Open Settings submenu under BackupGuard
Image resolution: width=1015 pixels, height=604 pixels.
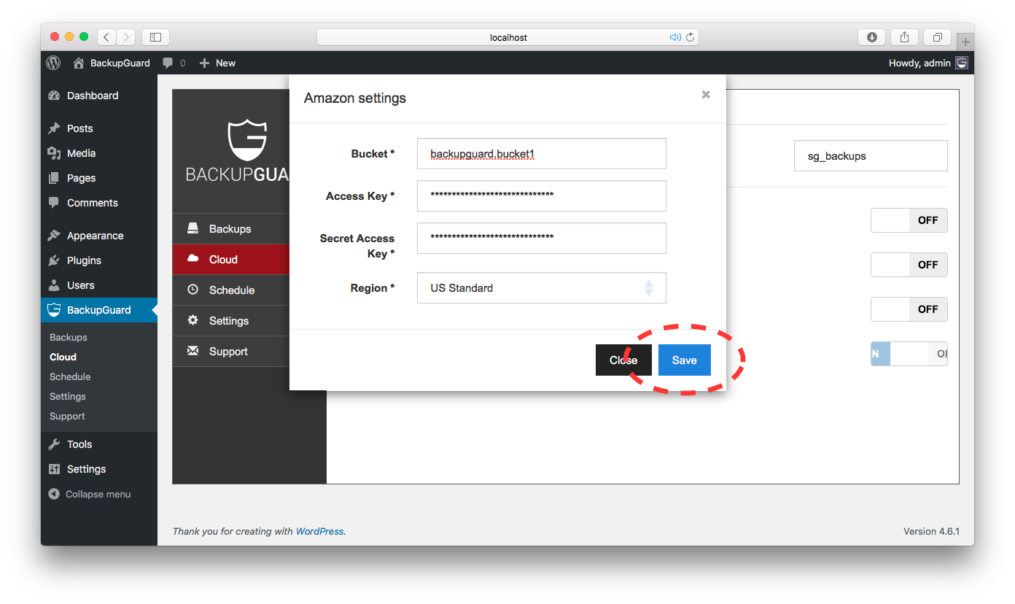[x=68, y=396]
